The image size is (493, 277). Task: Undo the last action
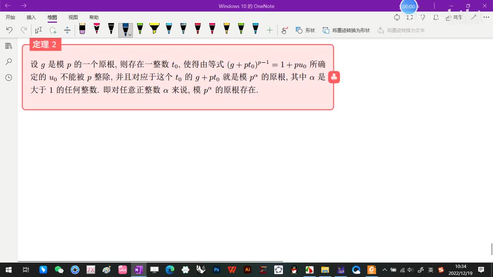point(9,30)
